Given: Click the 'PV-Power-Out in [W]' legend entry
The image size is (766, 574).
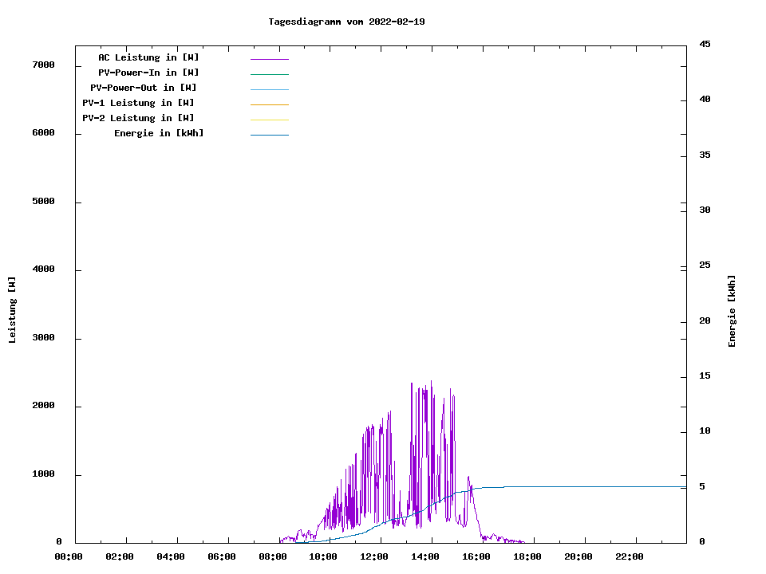Looking at the screenshot, I should coord(144,88).
